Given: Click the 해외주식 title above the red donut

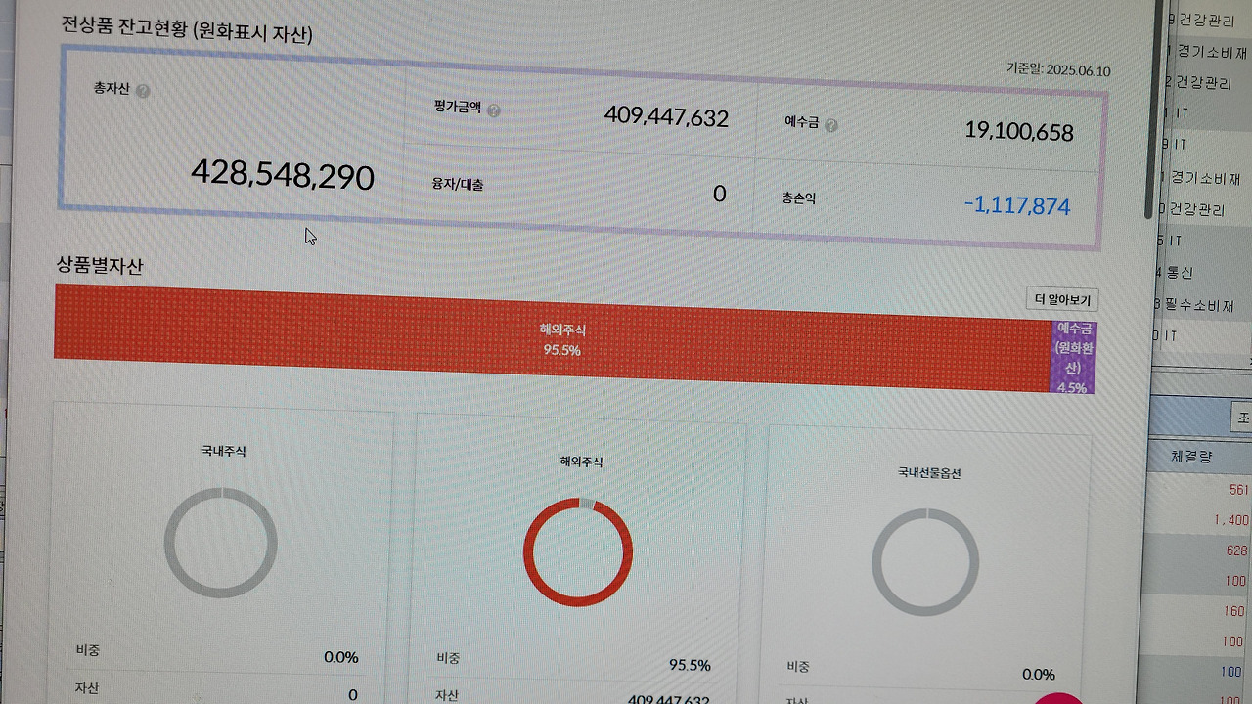Looking at the screenshot, I should [579, 462].
